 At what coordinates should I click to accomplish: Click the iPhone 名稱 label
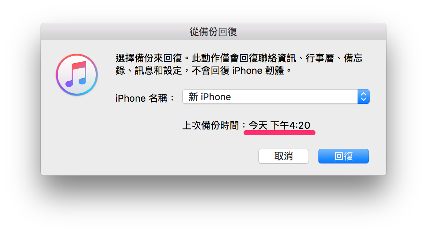(142, 98)
